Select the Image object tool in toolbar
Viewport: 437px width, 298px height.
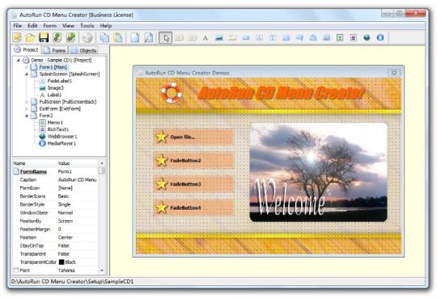click(219, 37)
